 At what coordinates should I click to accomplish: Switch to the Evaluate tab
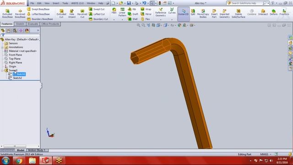click(x=33, y=24)
